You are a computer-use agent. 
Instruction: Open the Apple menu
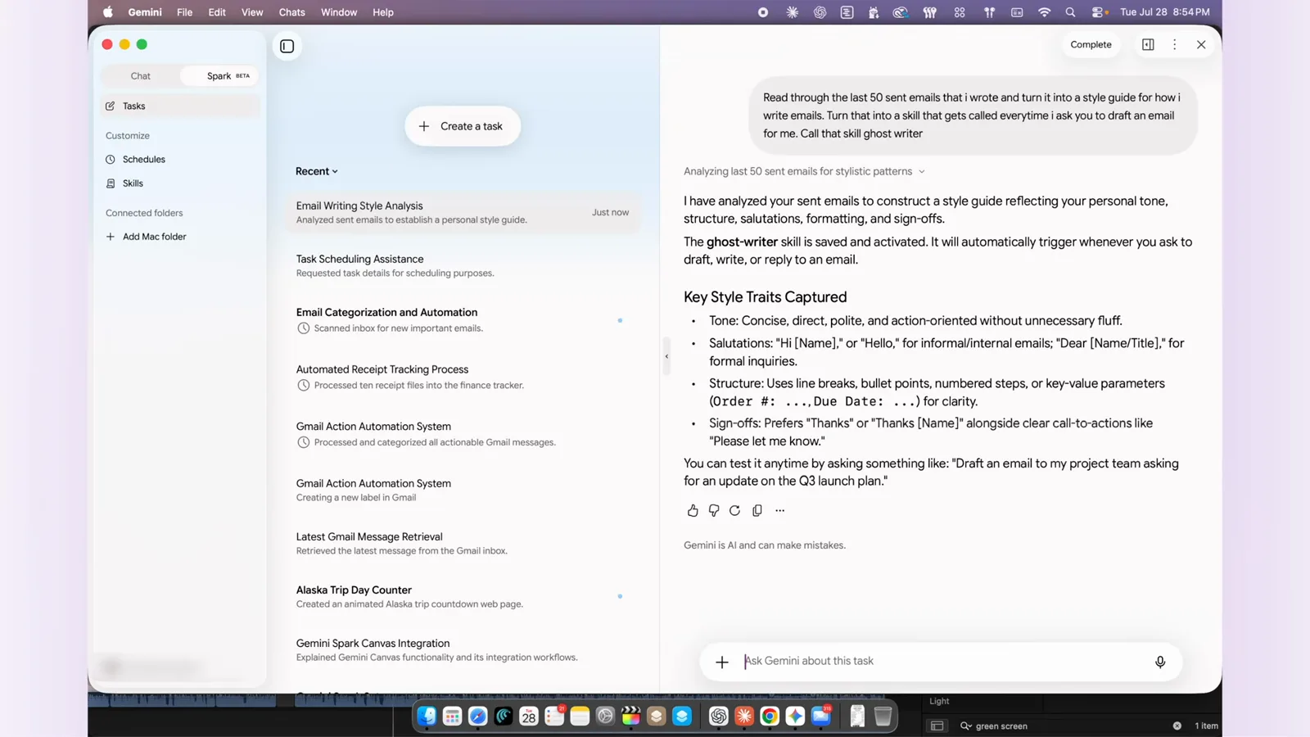pyautogui.click(x=108, y=12)
